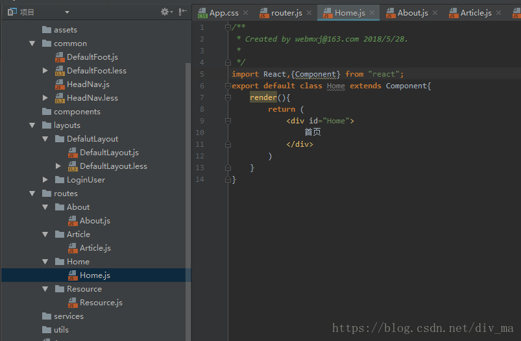This screenshot has width=521, height=341.
Task: Click line number 10 in the gutter
Action: click(200, 133)
